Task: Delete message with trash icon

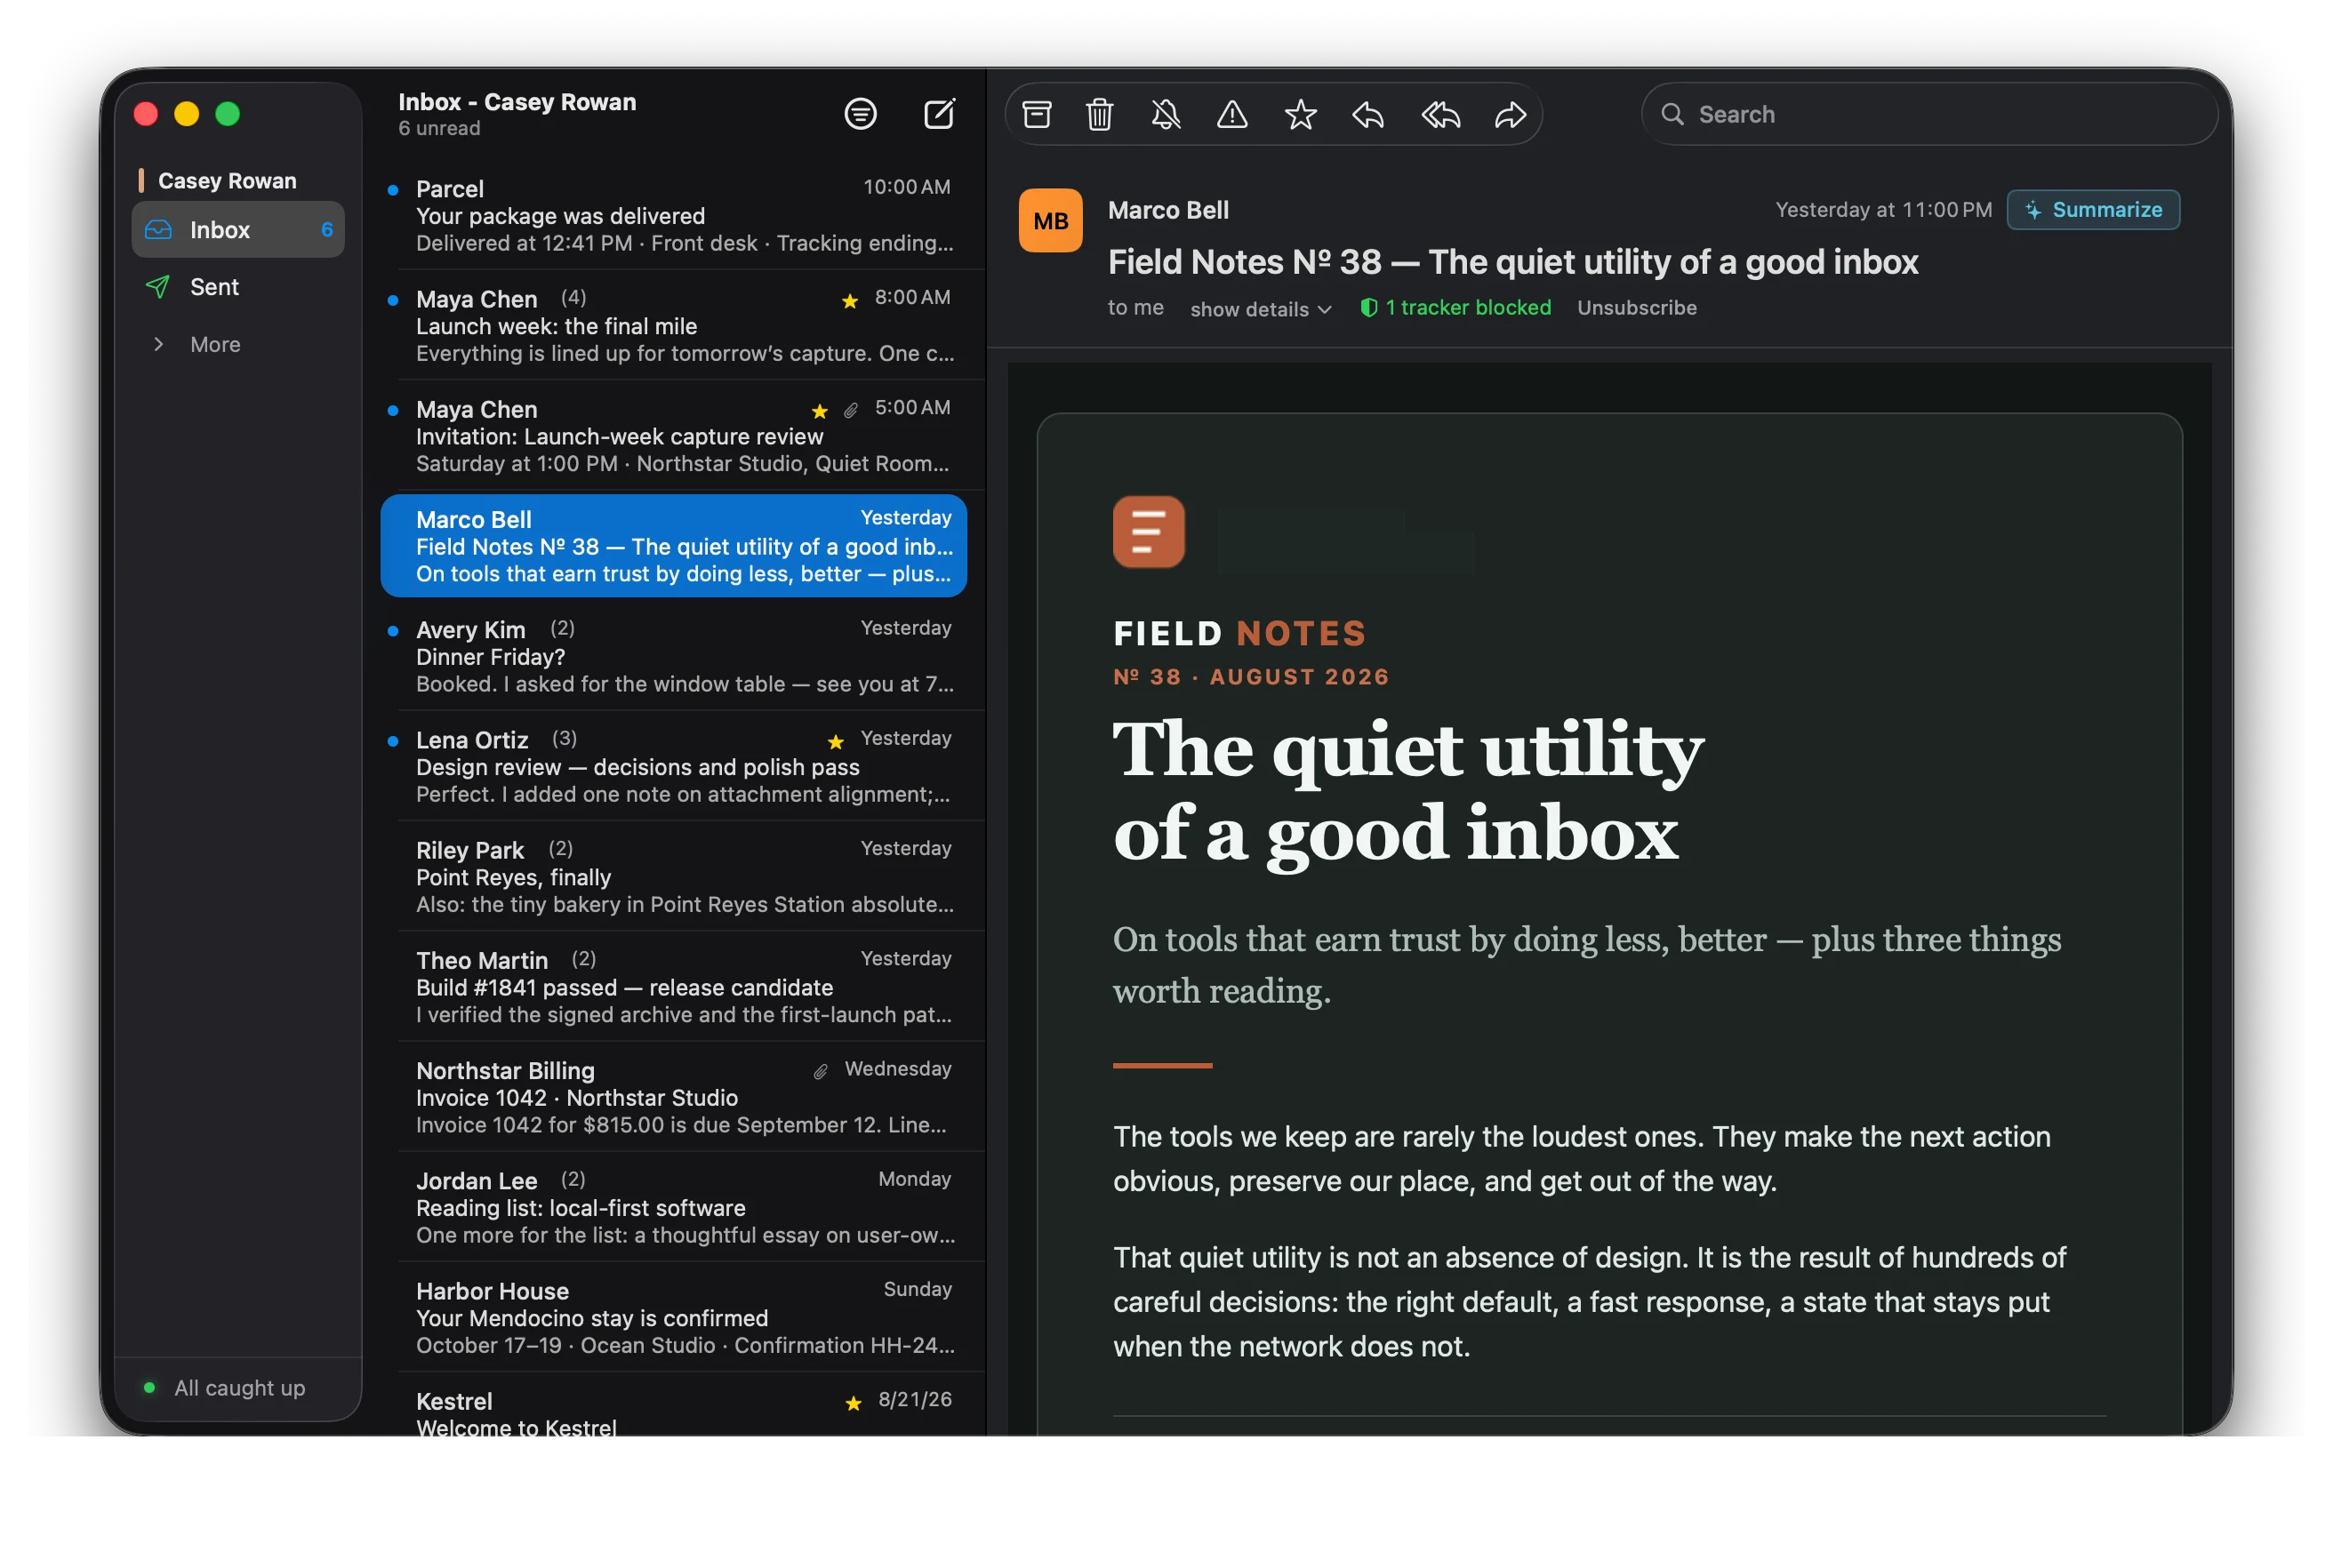Action: [1100, 114]
